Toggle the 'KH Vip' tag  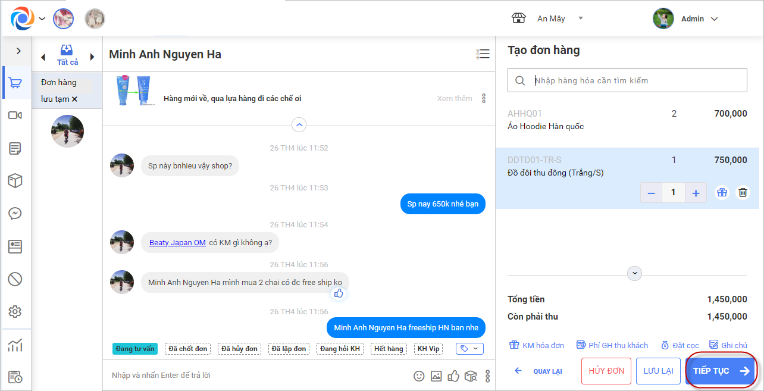[x=428, y=349]
